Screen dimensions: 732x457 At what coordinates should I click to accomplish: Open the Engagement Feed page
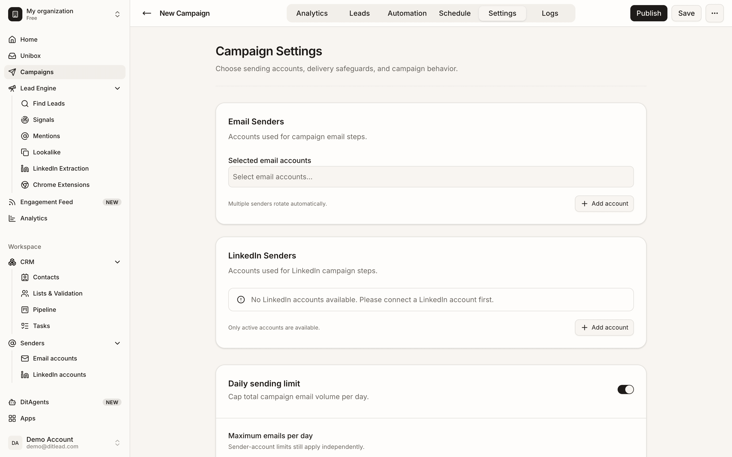(x=65, y=202)
